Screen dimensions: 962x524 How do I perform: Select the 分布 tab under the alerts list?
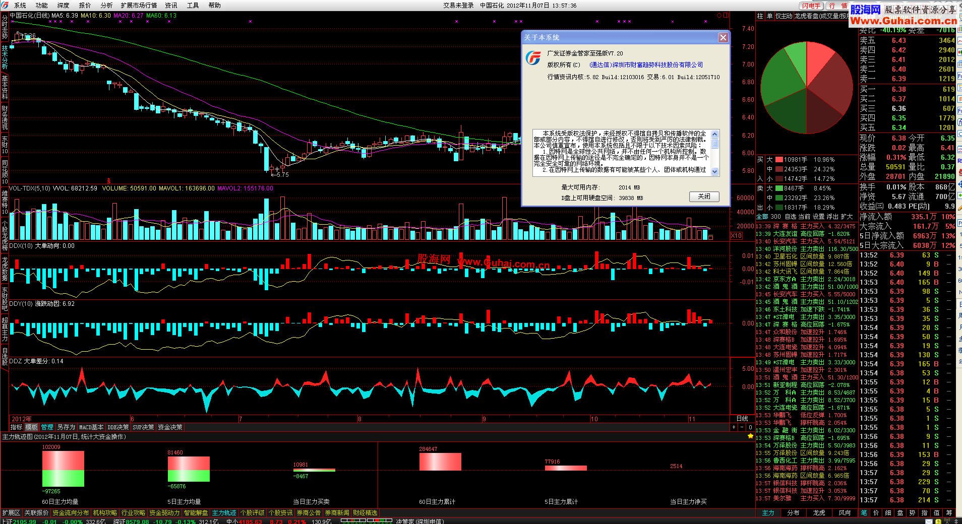(793, 513)
